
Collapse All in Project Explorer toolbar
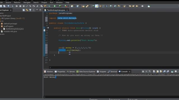tap(23, 10)
